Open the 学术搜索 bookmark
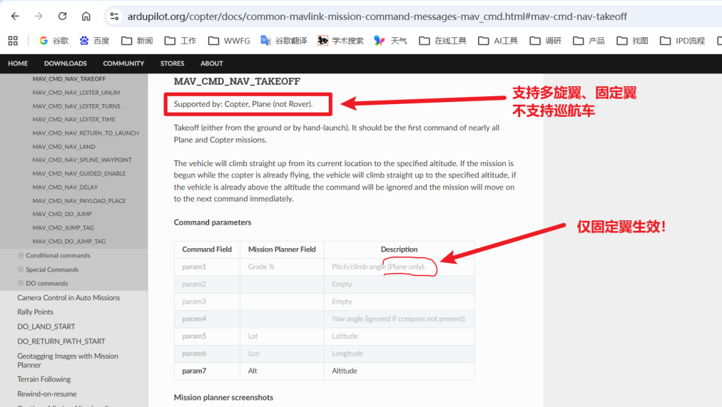Image resolution: width=722 pixels, height=407 pixels. tap(340, 41)
